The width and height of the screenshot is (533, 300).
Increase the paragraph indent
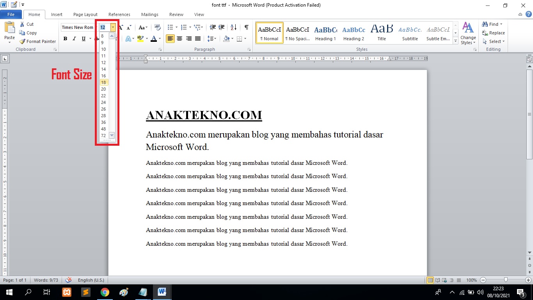coord(222,27)
